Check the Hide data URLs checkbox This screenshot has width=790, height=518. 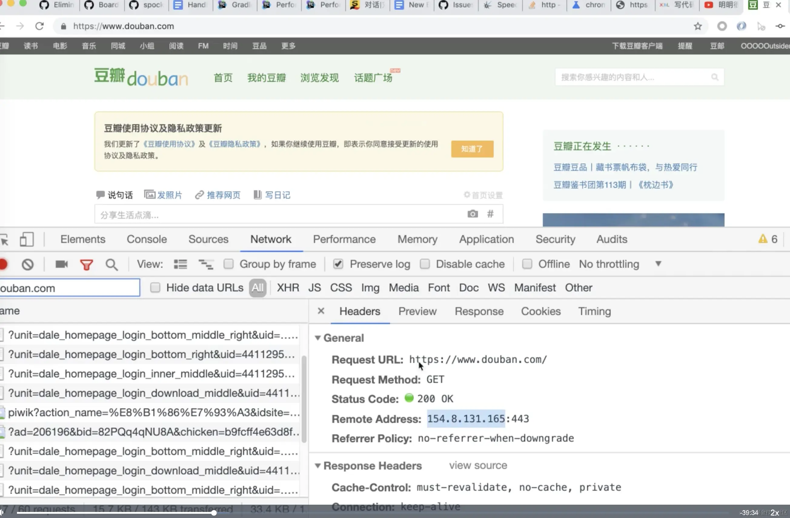155,287
